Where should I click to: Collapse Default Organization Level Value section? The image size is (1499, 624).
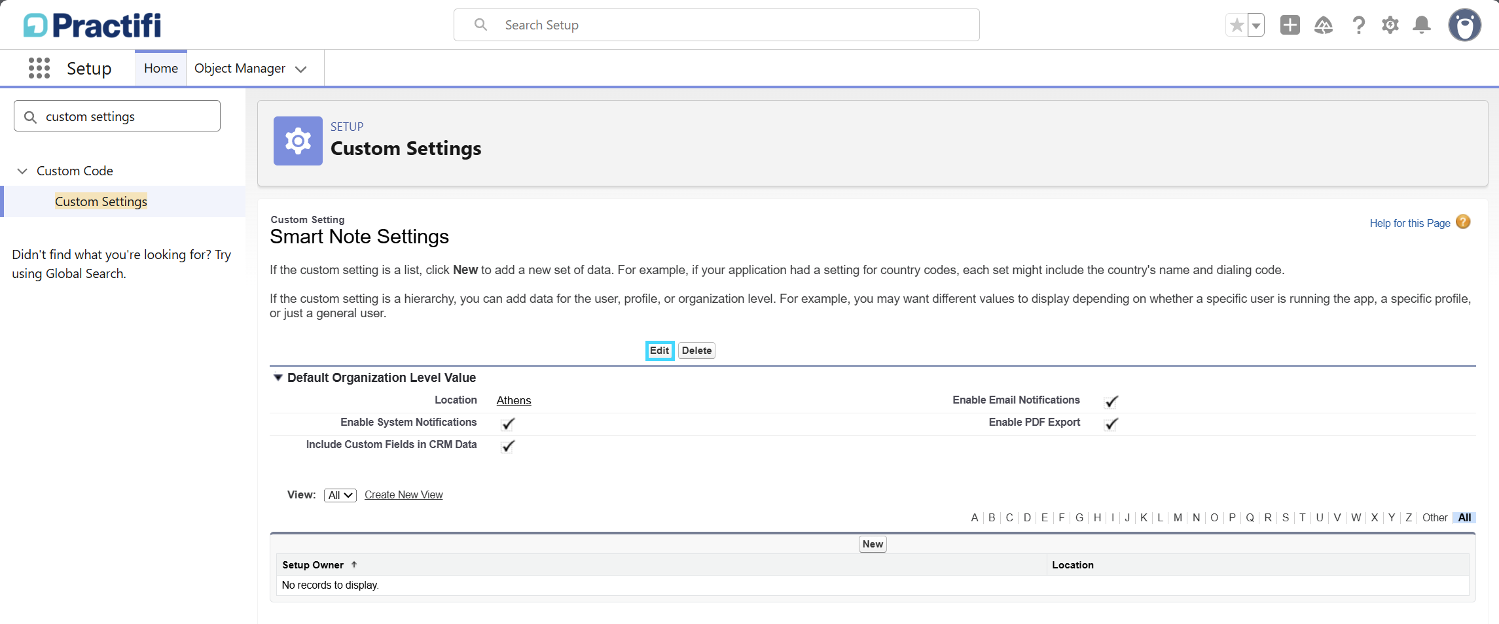[x=278, y=377]
